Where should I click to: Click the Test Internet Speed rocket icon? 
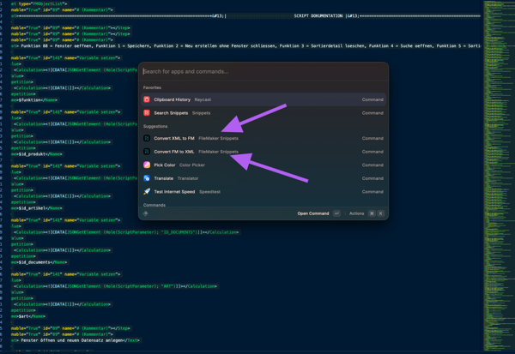click(x=147, y=191)
